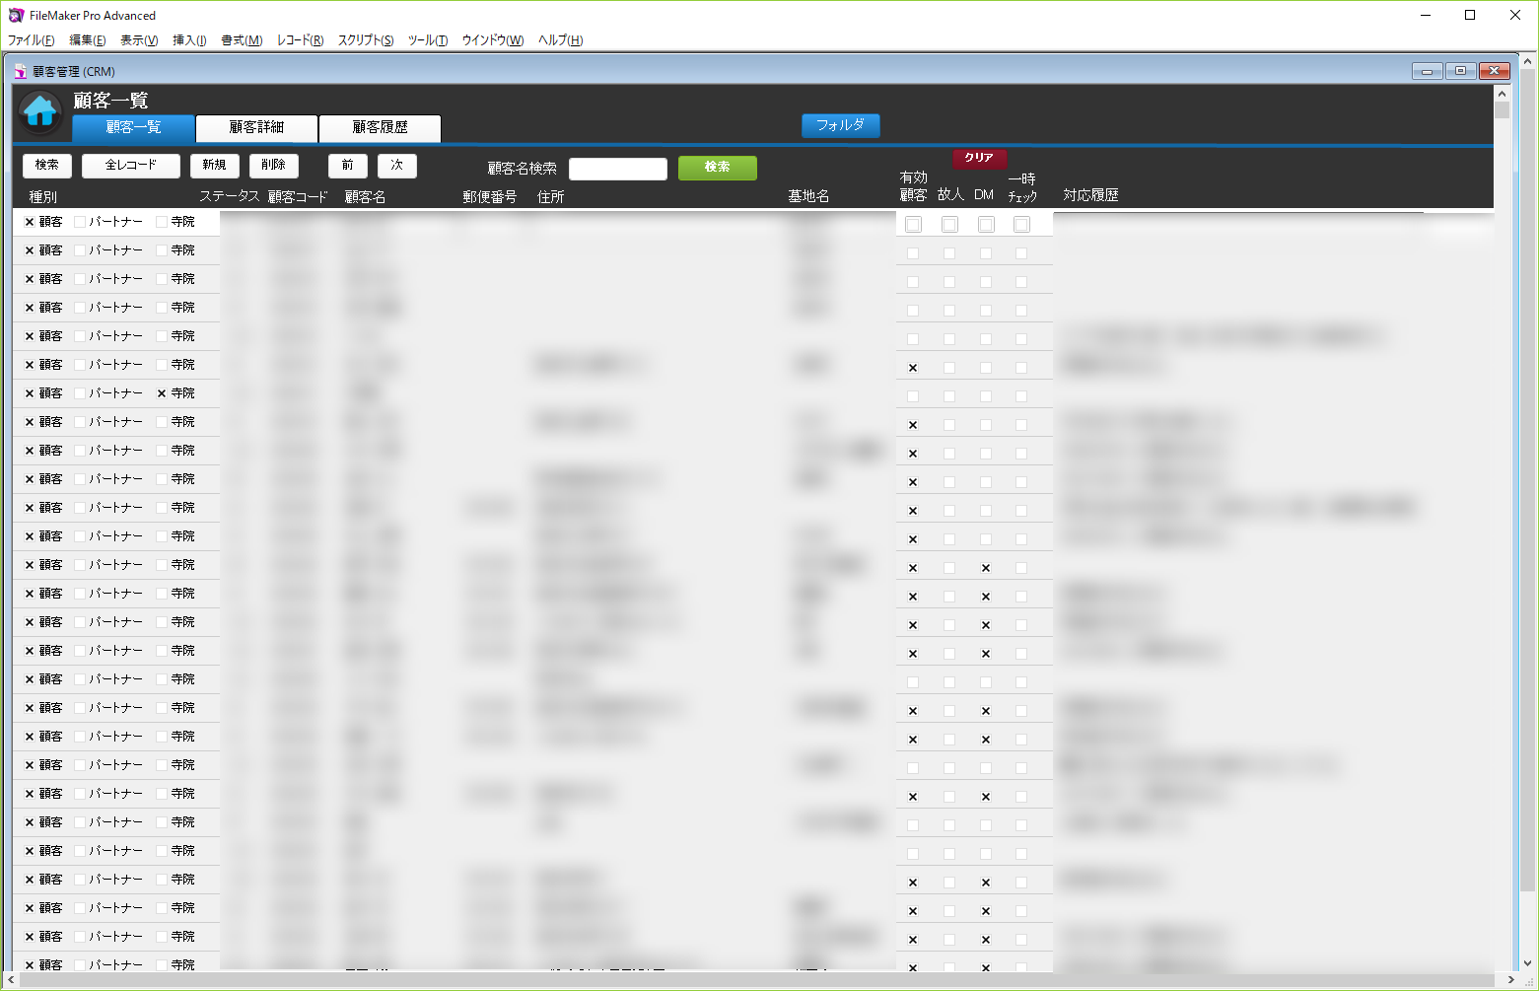
Task: Show all records with 全レコード button
Action: pos(131,166)
